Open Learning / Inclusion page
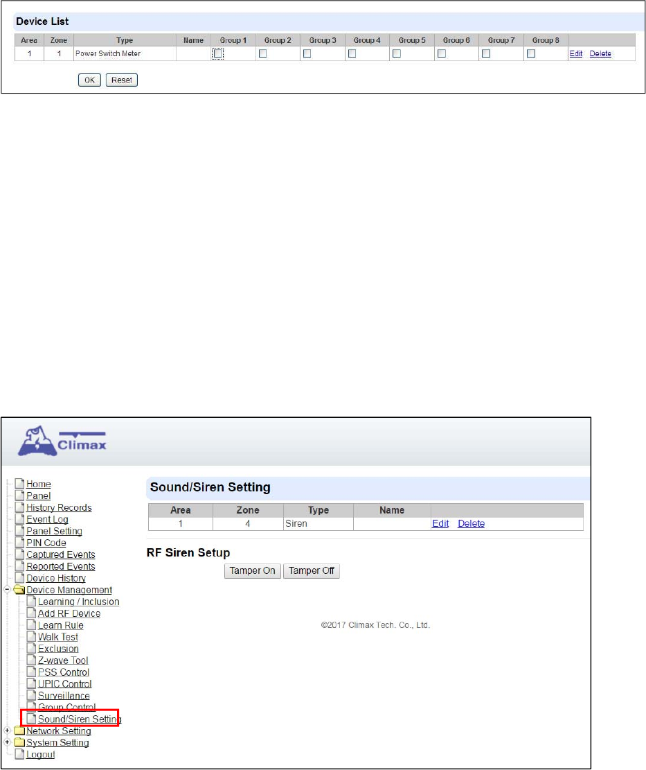Screen dimensions: 646x770 (78, 602)
